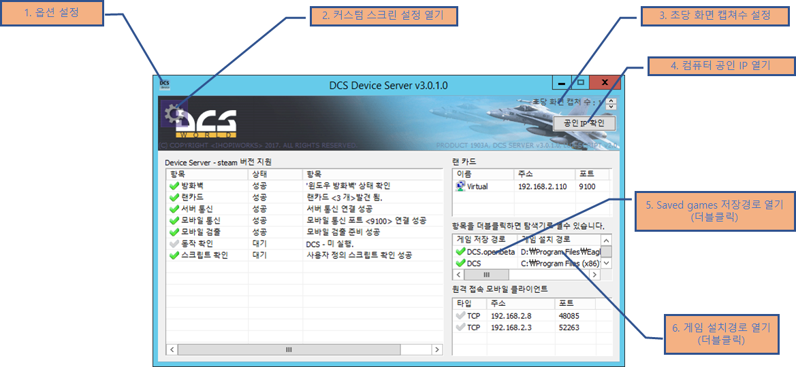Click the 192.168.2.3 client address
The width and height of the screenshot is (796, 367).
(x=512, y=328)
